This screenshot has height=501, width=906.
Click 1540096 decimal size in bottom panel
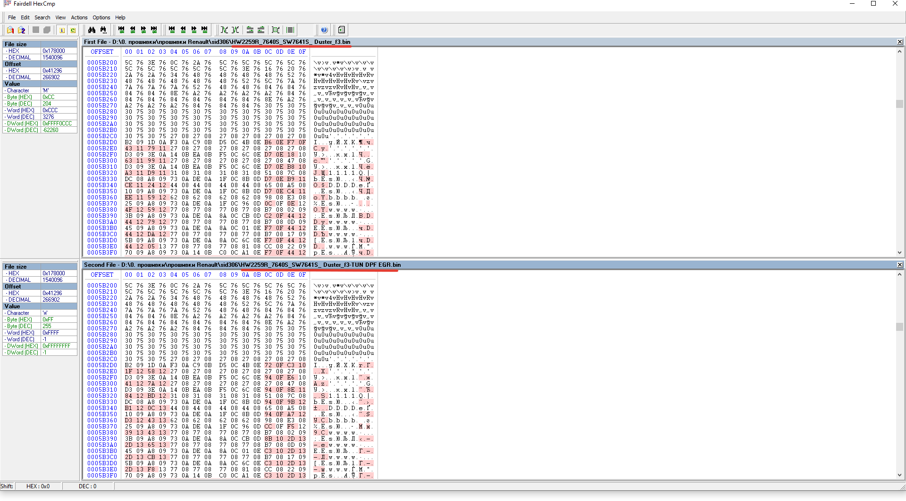[x=59, y=280]
